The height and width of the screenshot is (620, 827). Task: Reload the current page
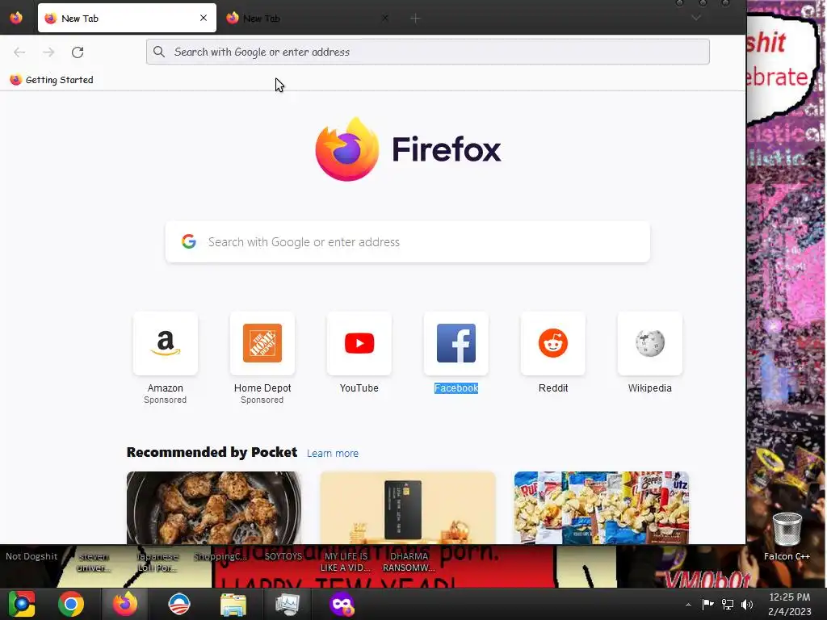(78, 52)
